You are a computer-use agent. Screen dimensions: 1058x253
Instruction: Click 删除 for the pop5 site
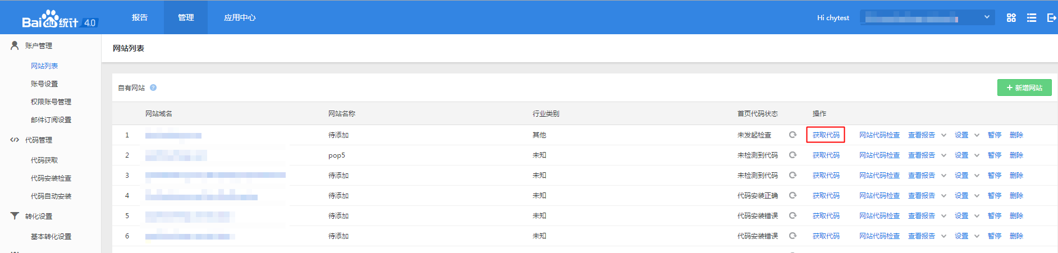pos(1016,155)
